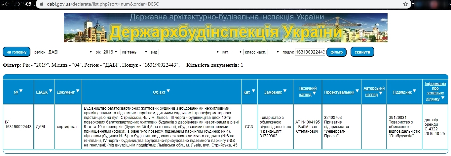
Task: Focus the пошук search field
Action: (310, 52)
